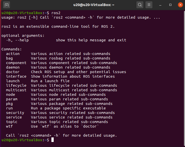185x147 pixels.
Task: Click the "interface" command name
Action: click(16, 76)
